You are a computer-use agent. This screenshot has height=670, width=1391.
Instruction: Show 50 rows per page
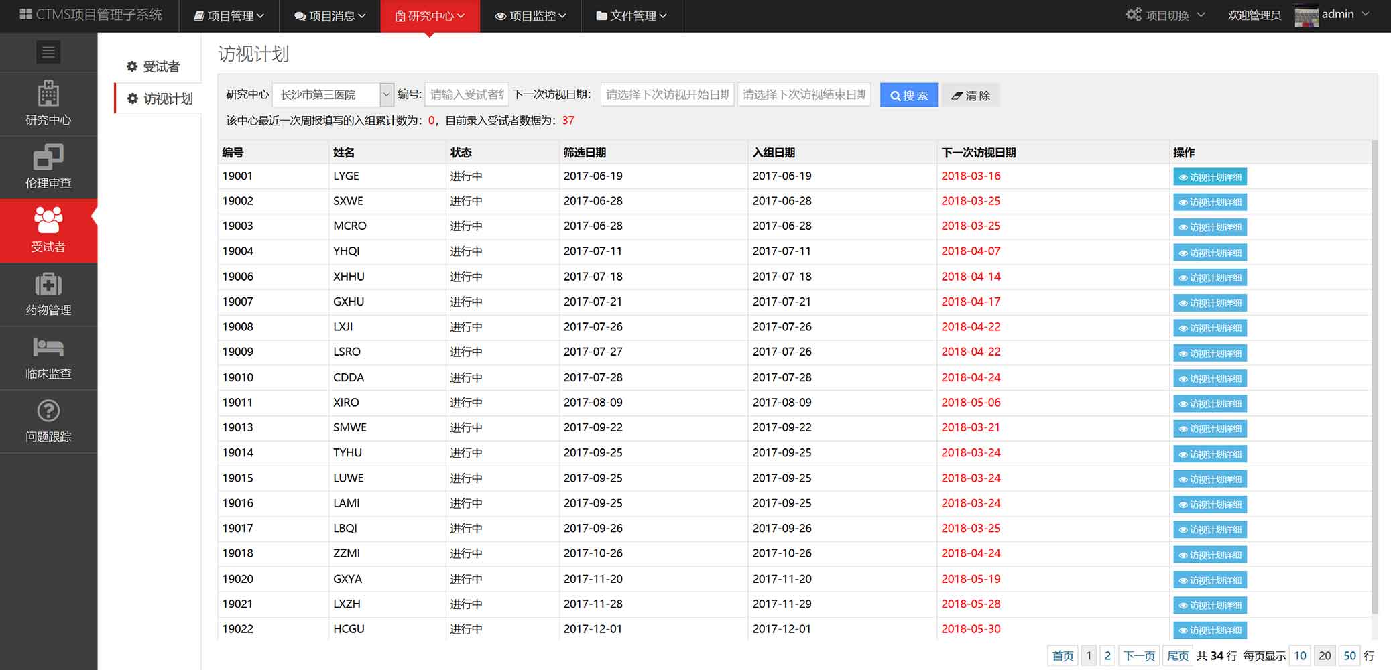point(1349,655)
